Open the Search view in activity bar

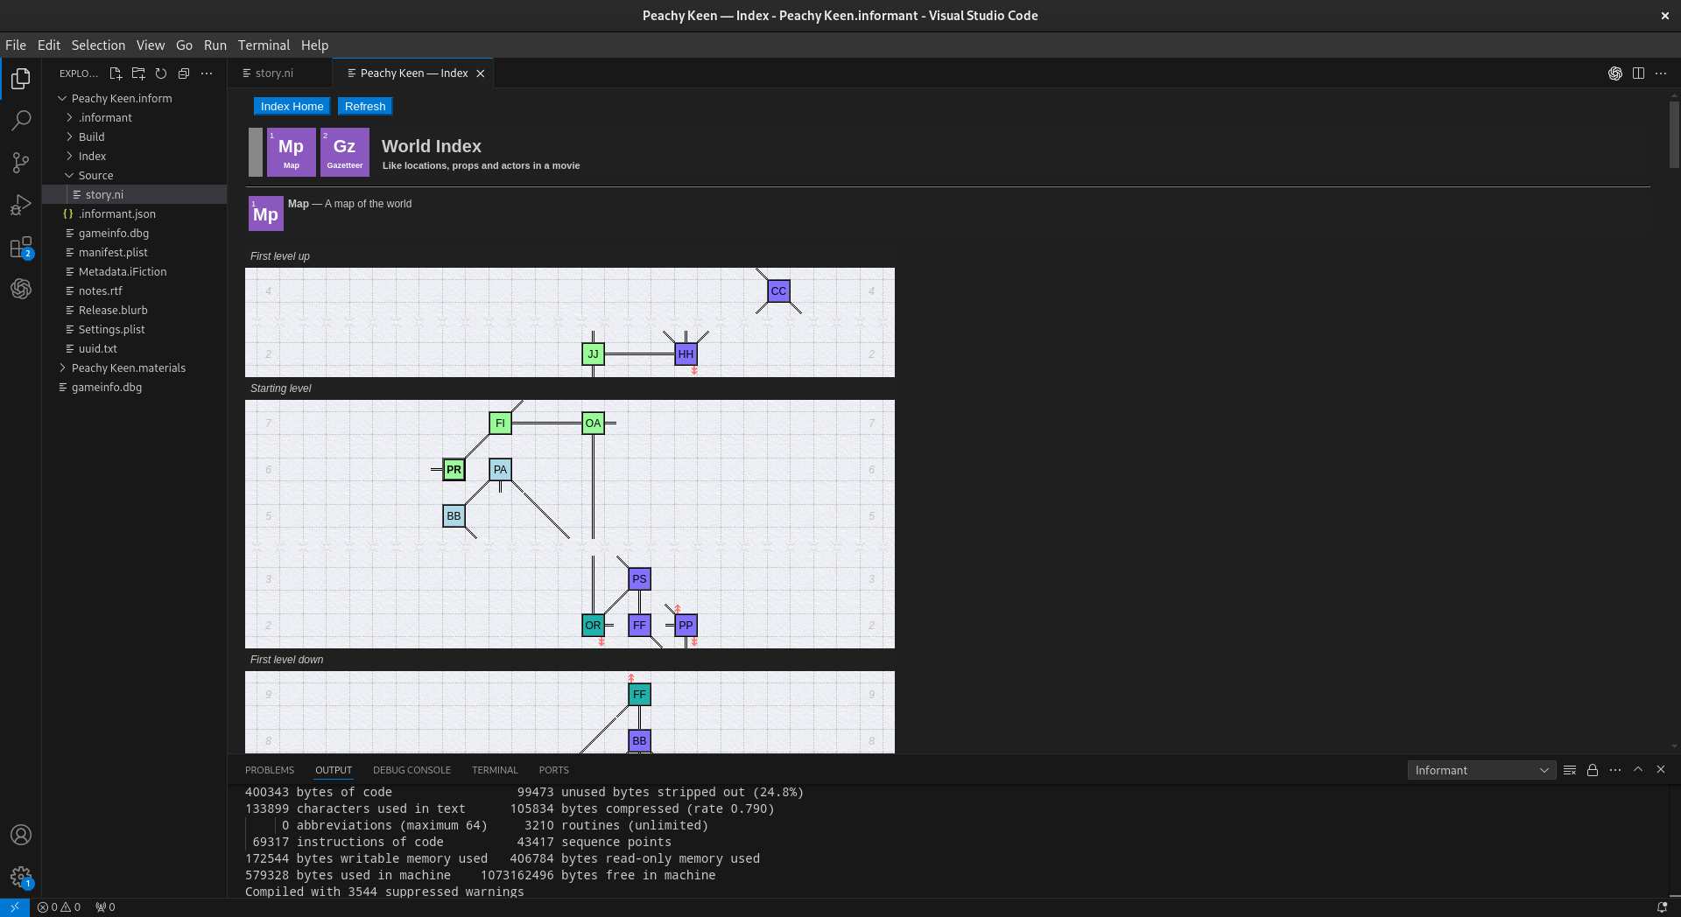click(x=21, y=120)
